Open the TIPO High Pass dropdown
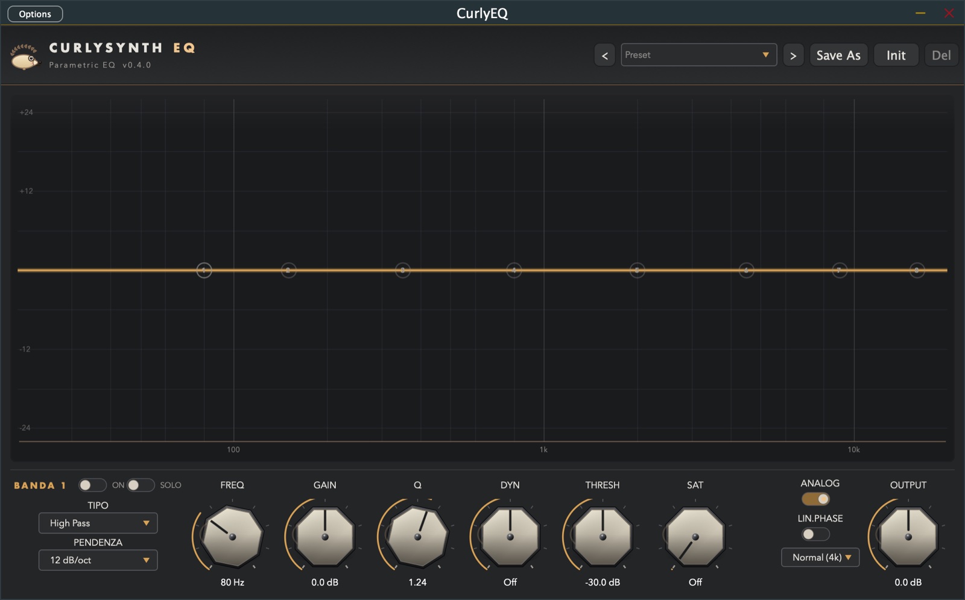The height and width of the screenshot is (600, 965). [98, 523]
